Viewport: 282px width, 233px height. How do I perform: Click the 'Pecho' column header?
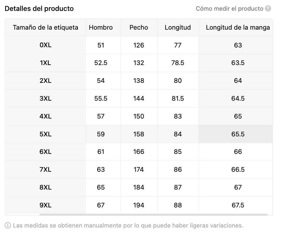[139, 28]
